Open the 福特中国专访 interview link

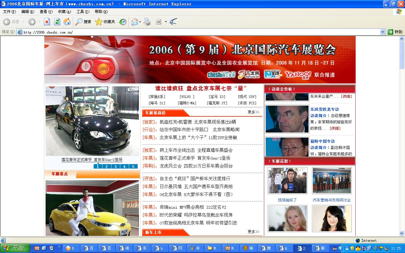coord(322,141)
